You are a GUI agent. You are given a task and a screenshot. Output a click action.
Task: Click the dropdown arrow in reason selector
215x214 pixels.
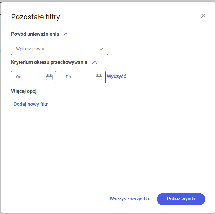click(102, 49)
